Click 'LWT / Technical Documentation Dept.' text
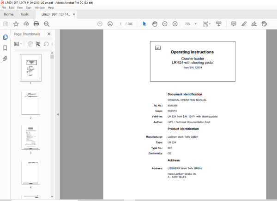277x201 pixels. coord(189,122)
